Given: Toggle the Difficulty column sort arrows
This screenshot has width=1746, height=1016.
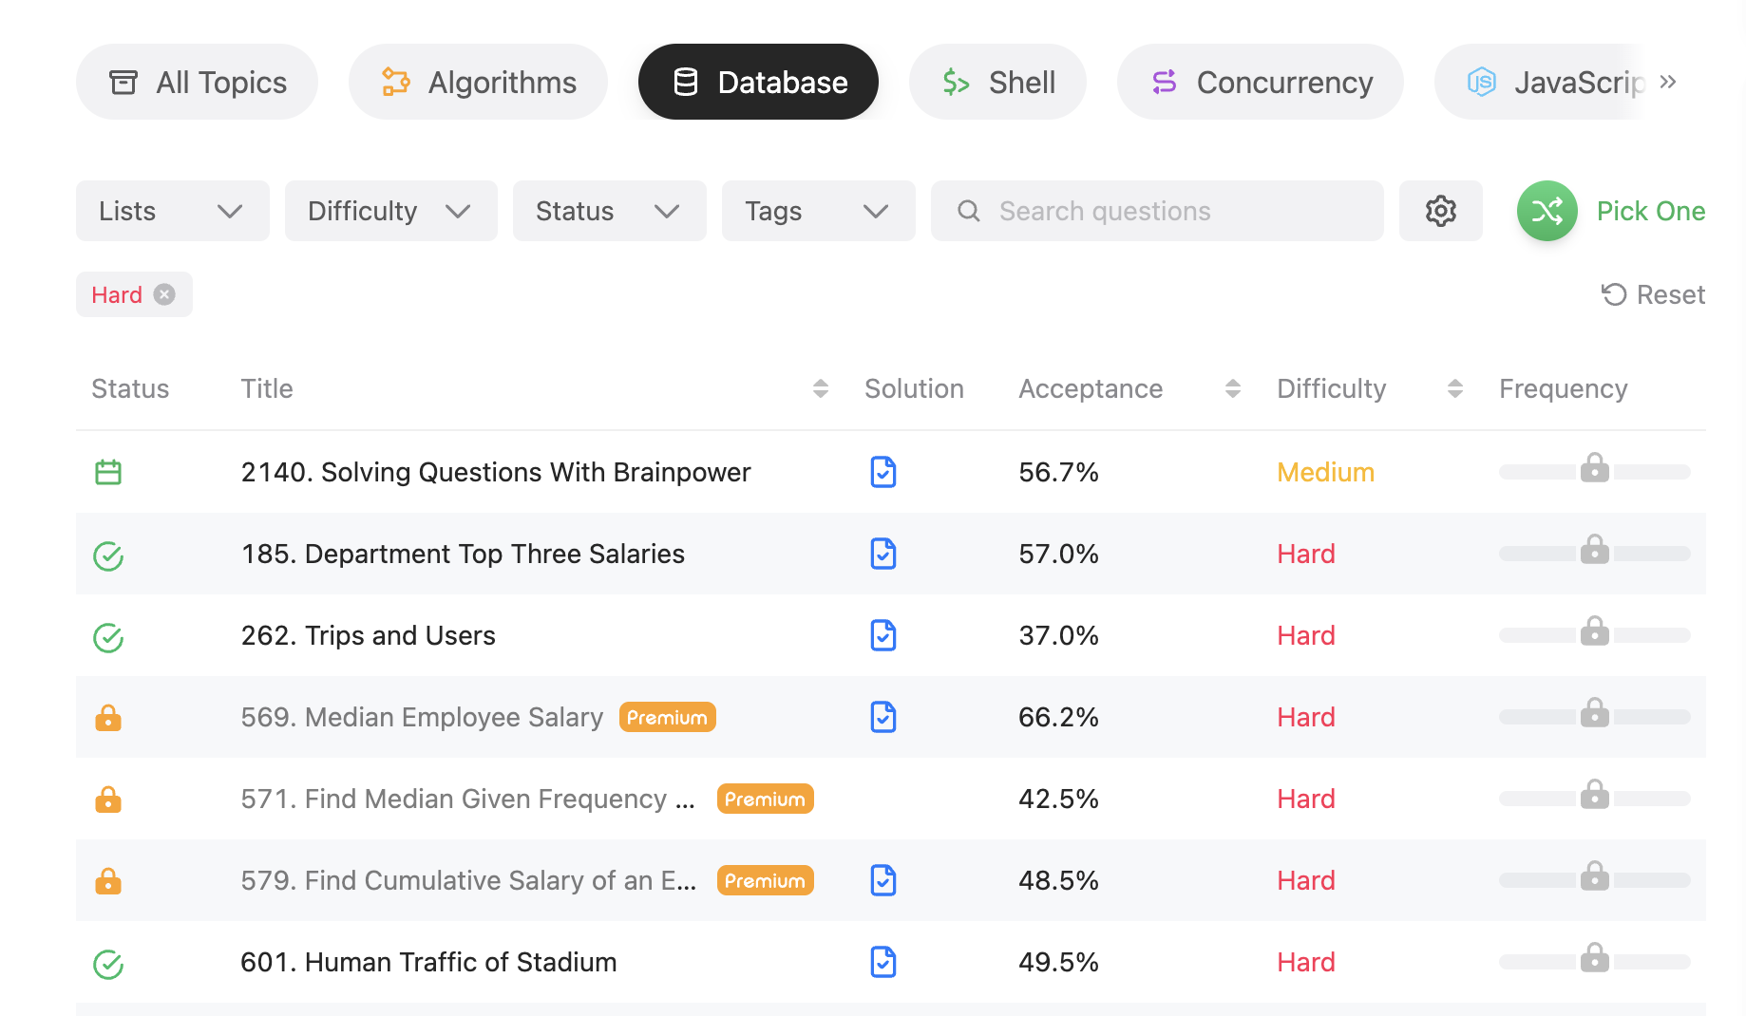Looking at the screenshot, I should 1454,388.
